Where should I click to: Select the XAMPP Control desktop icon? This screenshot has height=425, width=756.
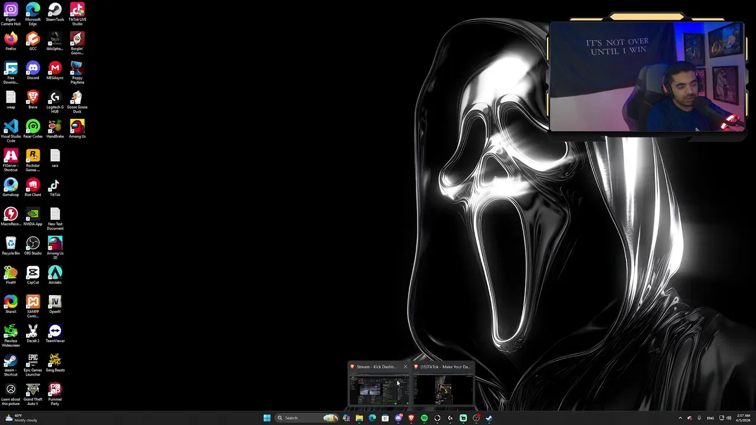(32, 306)
